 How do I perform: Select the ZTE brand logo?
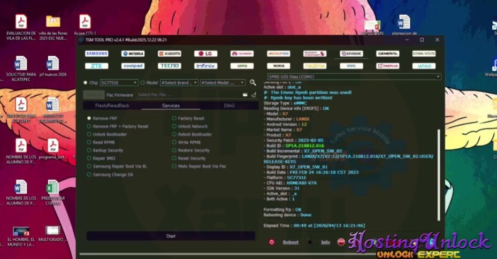tap(97, 66)
